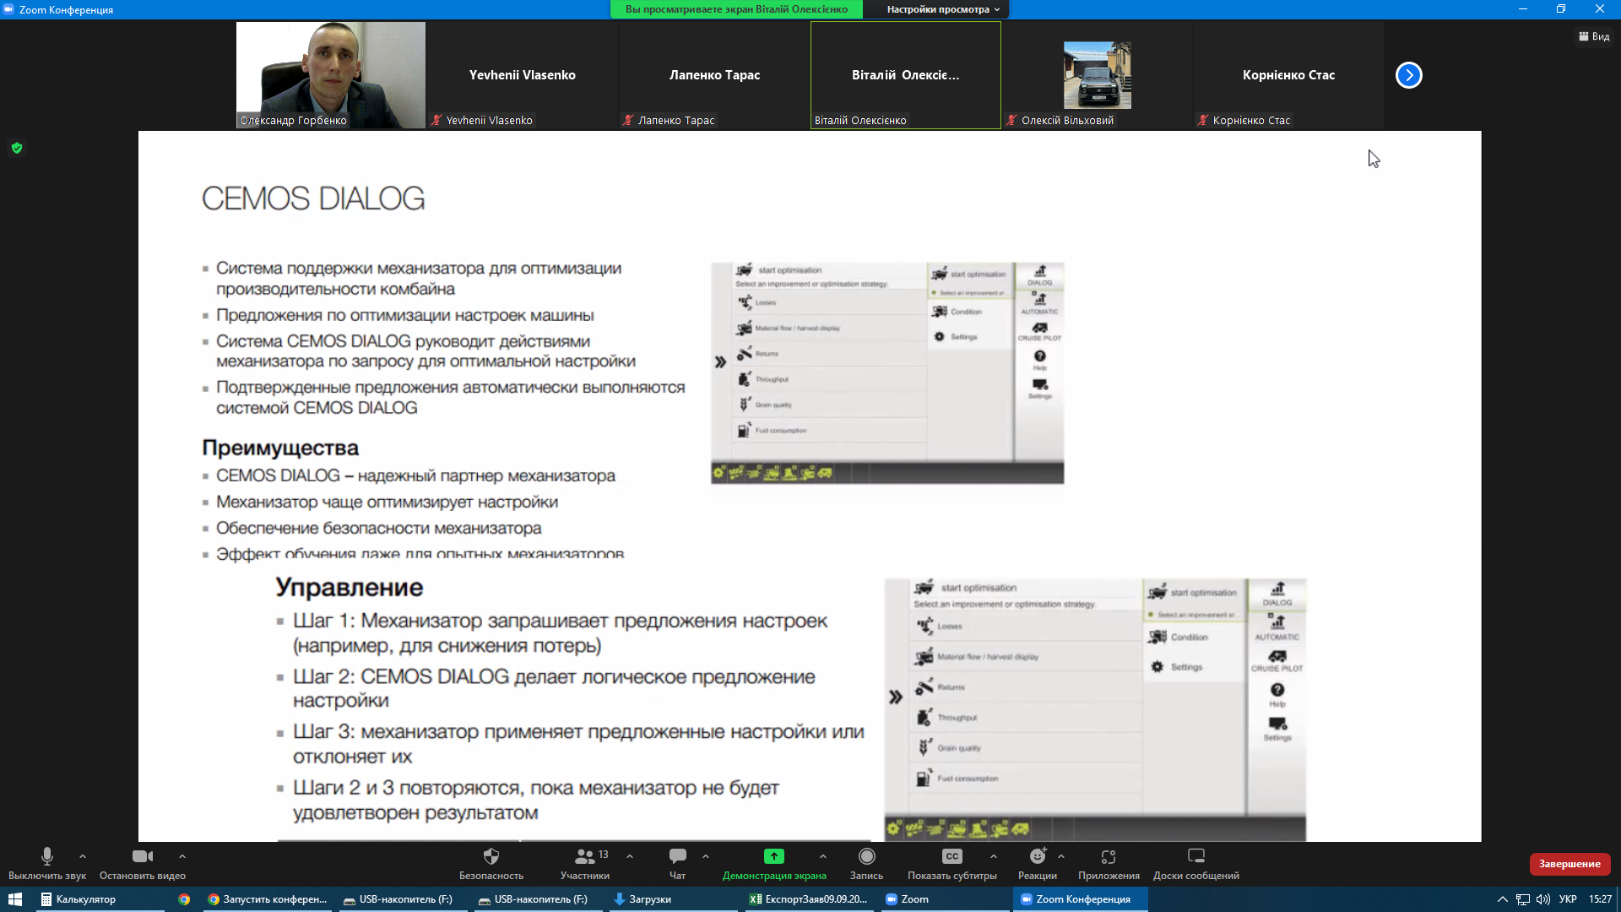Select Yevhenii Vlasenko's participant tile

tap(523, 75)
